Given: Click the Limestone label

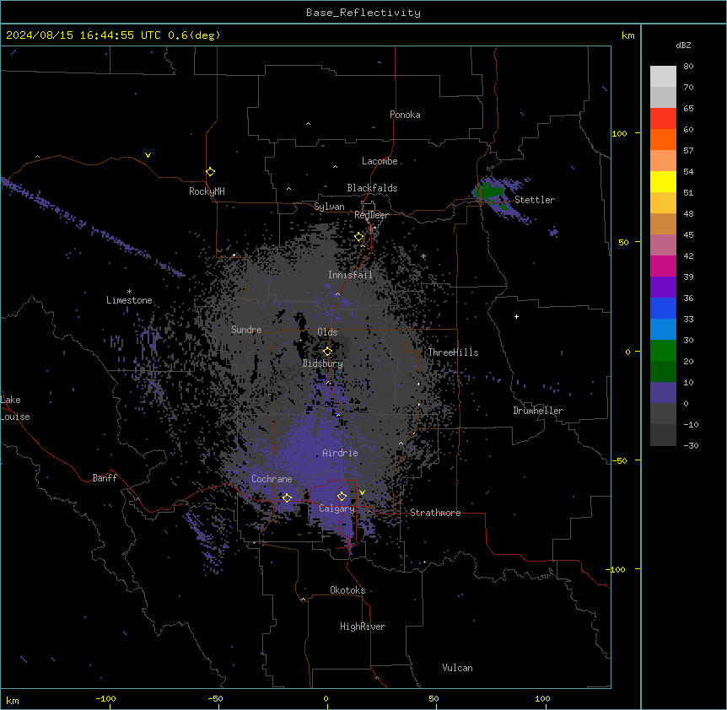Looking at the screenshot, I should pos(129,300).
